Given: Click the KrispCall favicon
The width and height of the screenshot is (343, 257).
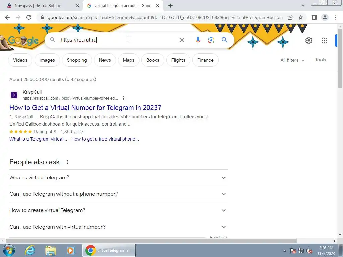Looking at the screenshot, I should click(14, 95).
